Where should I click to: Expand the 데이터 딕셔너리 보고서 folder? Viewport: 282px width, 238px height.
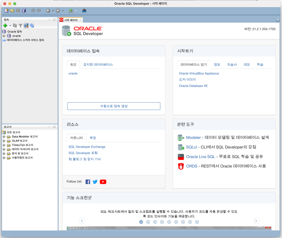[x=4, y=149]
